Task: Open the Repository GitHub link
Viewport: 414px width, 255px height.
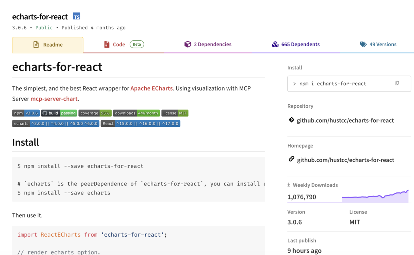Action: pyautogui.click(x=345, y=121)
